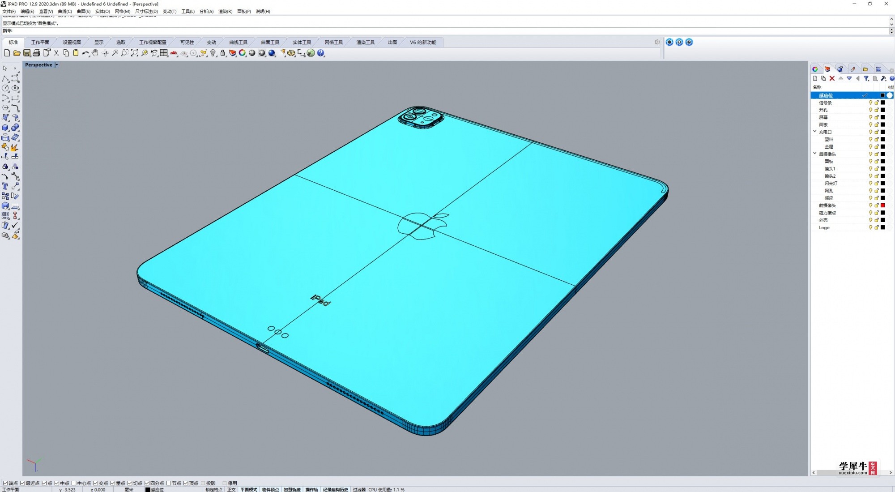Click the Cut scissors icon

(x=56, y=53)
